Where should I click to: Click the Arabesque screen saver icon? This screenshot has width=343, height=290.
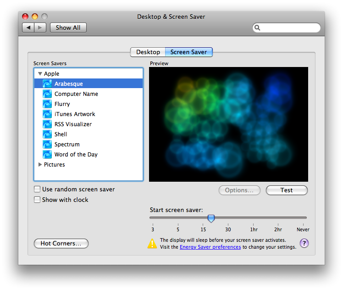coord(47,84)
